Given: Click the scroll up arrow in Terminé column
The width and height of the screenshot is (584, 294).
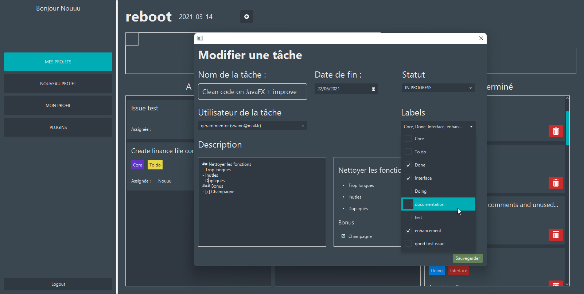Looking at the screenshot, I should click(x=567, y=98).
